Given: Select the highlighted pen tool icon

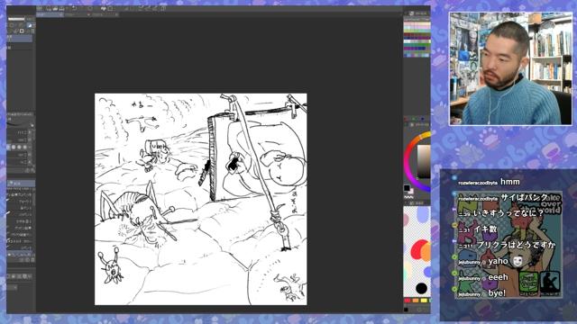Looking at the screenshot, I should coord(30,25).
